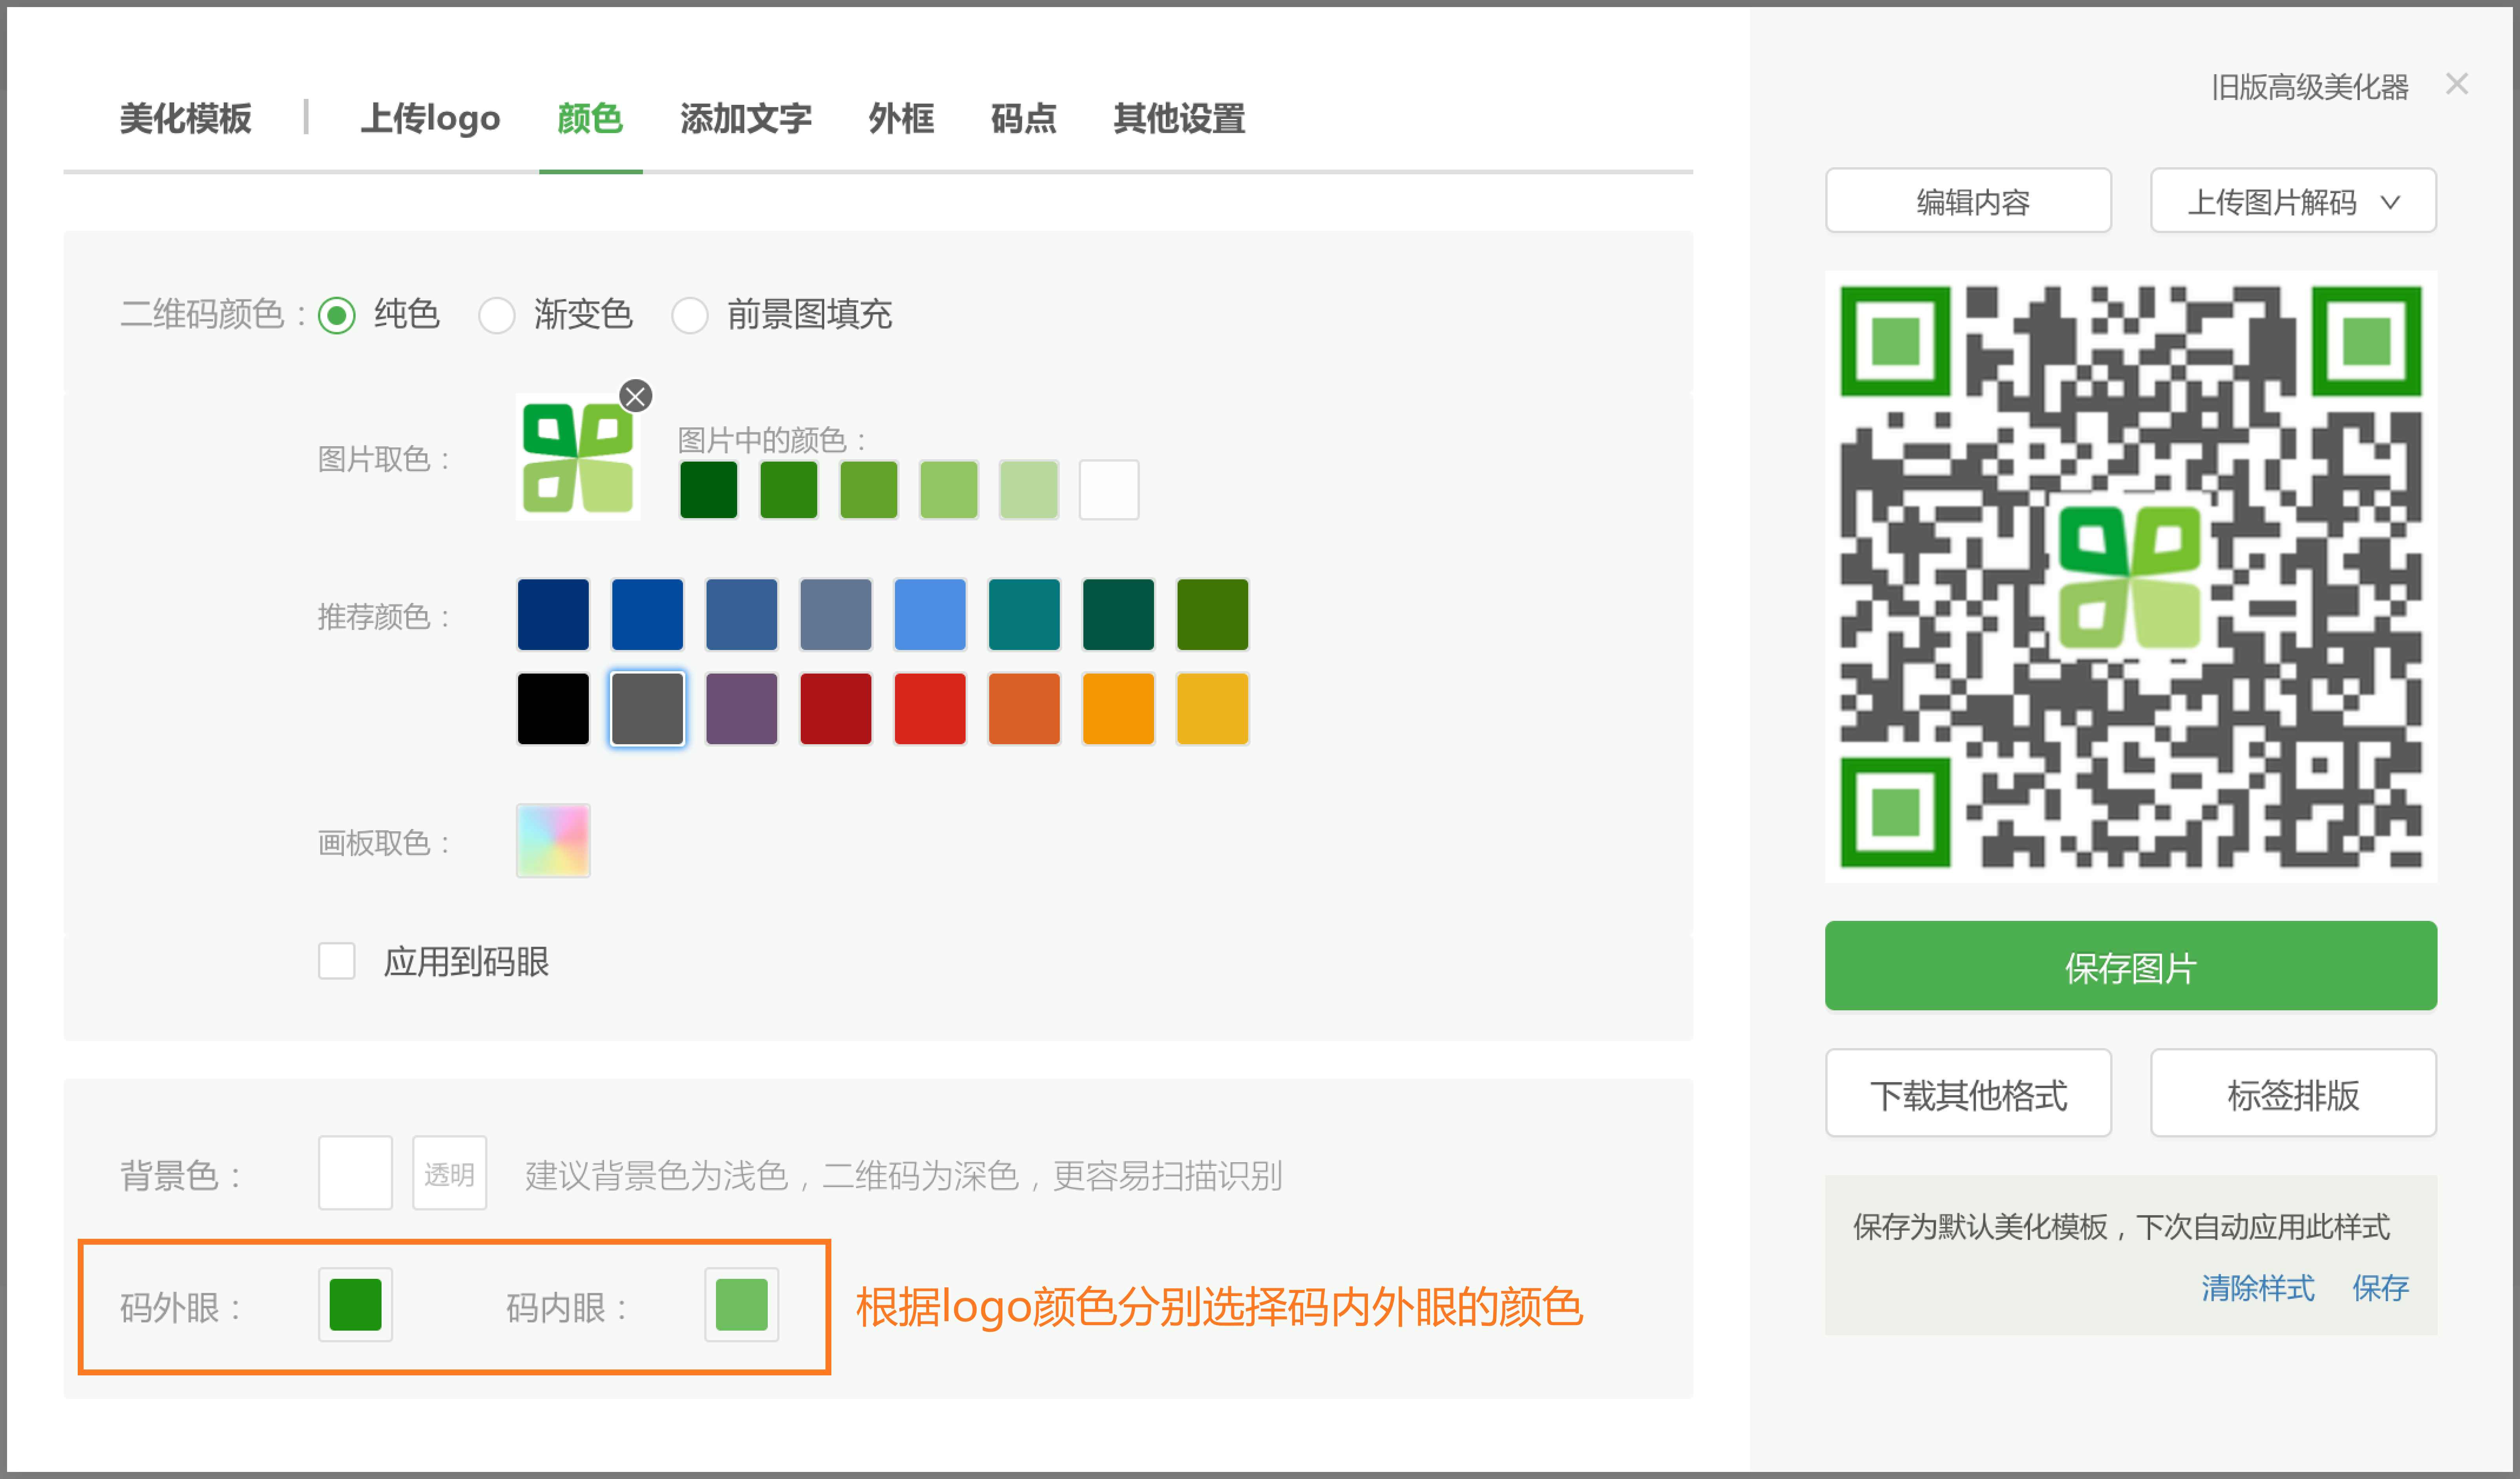Click the uploaded logo thumbnail
The height and width of the screenshot is (1479, 2520).
click(578, 457)
